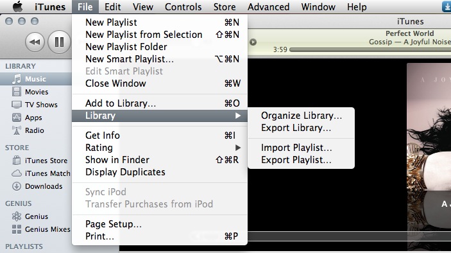Screen dimensions: 451x253
Task: Click the Apps sidebar icon
Action: click(17, 118)
